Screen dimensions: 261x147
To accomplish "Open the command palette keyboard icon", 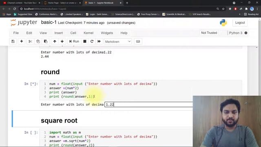I will (x=138, y=41).
